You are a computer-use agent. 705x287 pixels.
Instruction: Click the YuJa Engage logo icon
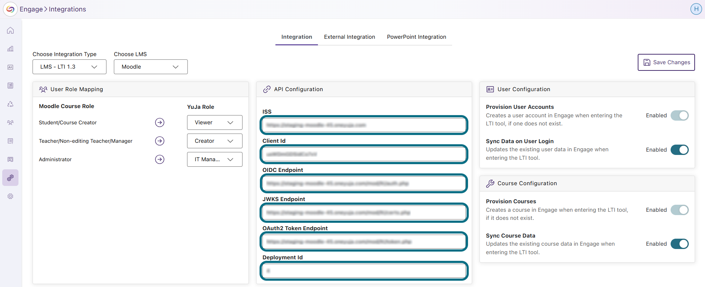pos(10,9)
